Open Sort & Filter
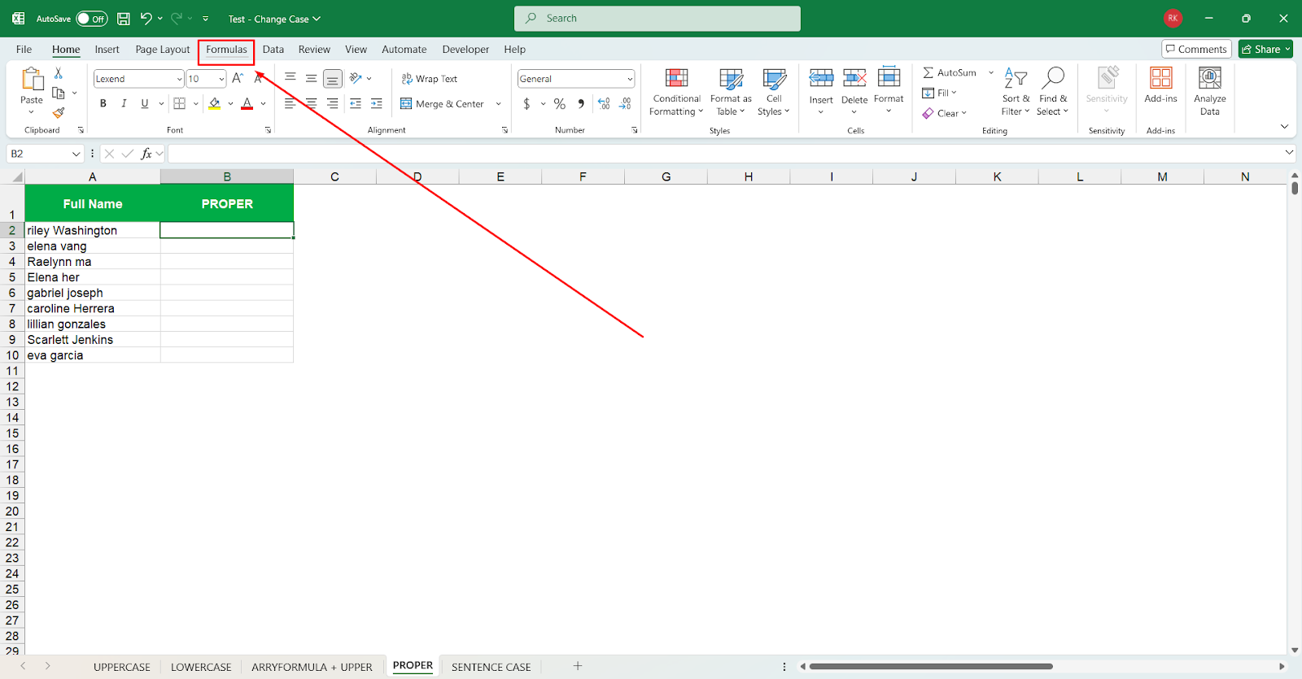This screenshot has height=679, width=1302. click(1016, 91)
